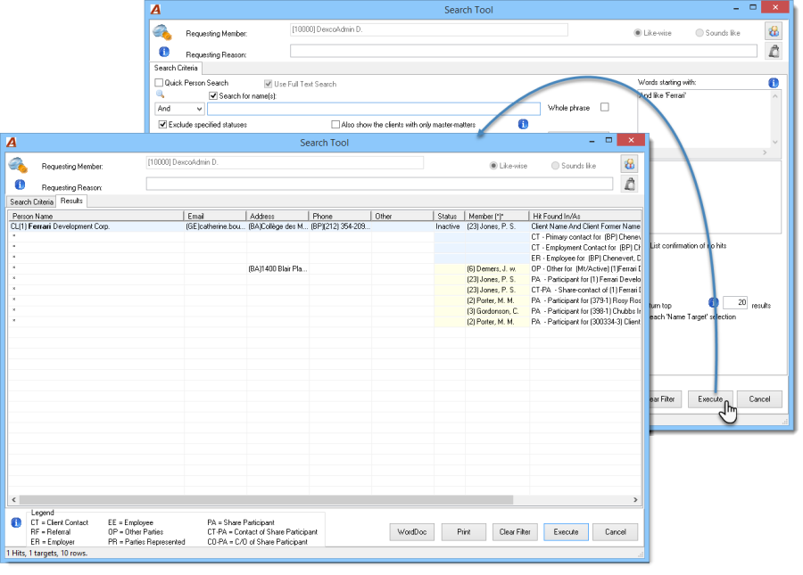Click the Requesting Member icon in the back window

pos(162,32)
